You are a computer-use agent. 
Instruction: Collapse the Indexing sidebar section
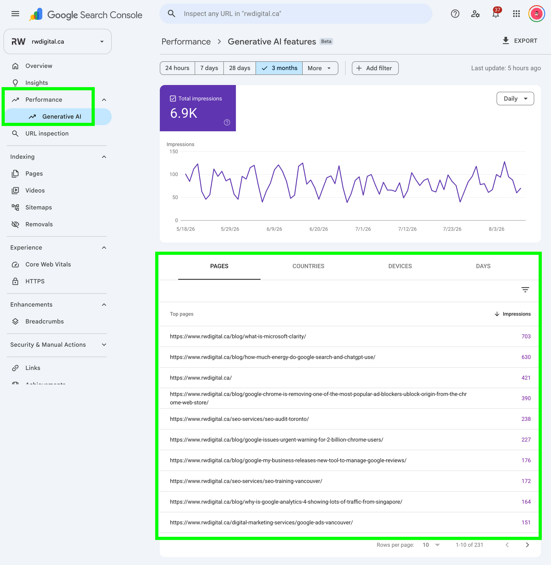[x=104, y=157]
